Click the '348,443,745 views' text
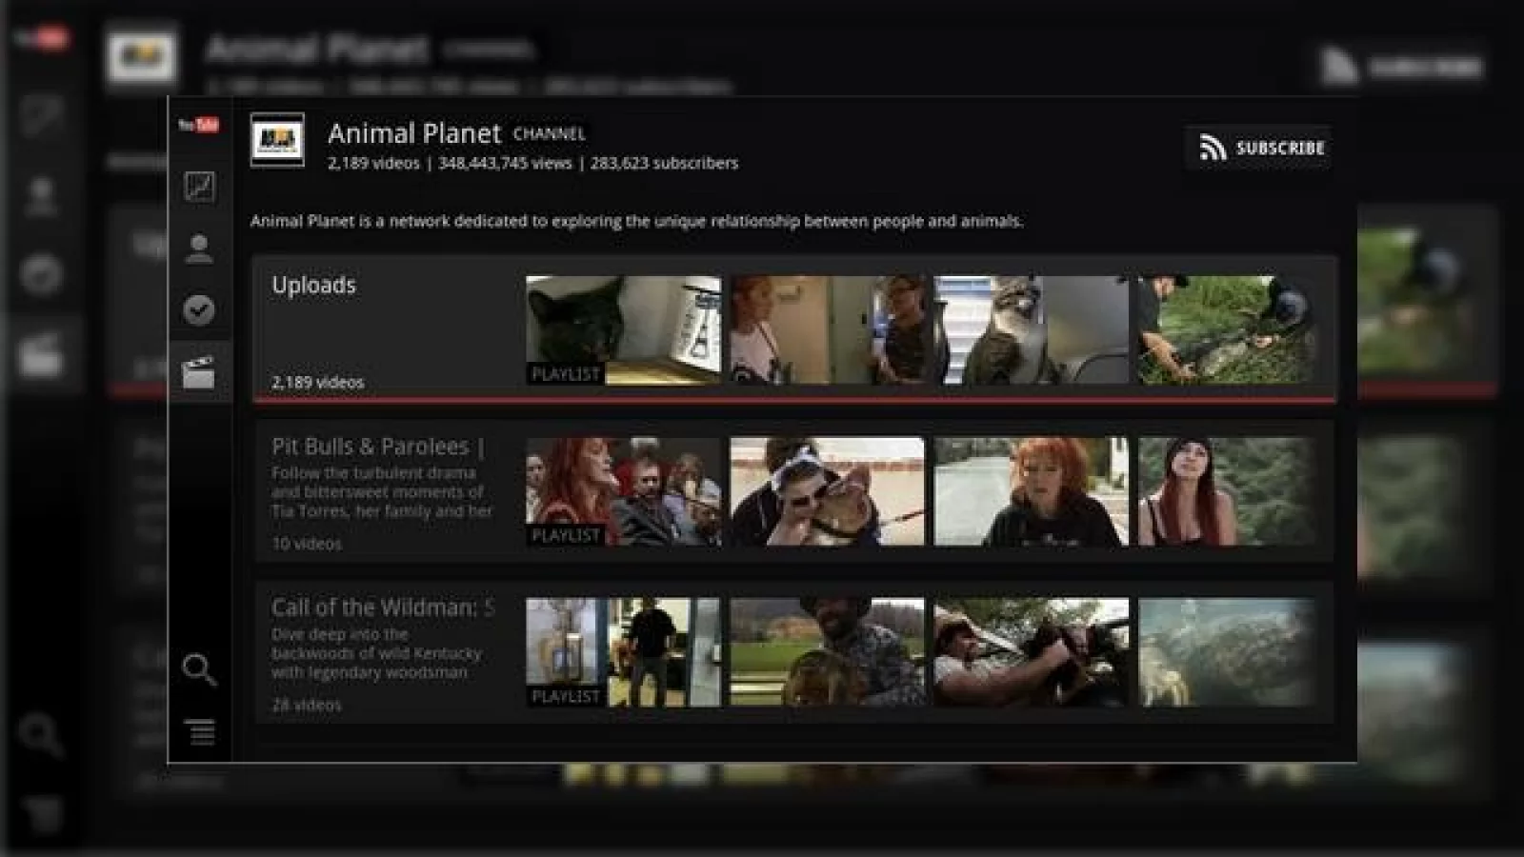The image size is (1524, 857). click(x=505, y=163)
